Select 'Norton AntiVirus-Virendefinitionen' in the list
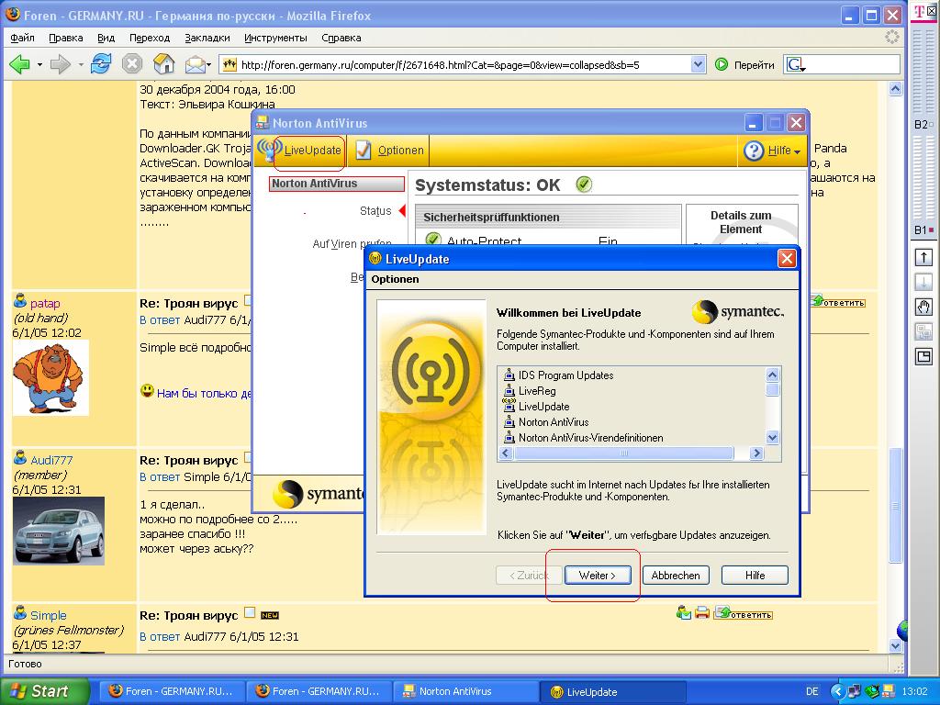The width and height of the screenshot is (940, 705). click(x=590, y=438)
